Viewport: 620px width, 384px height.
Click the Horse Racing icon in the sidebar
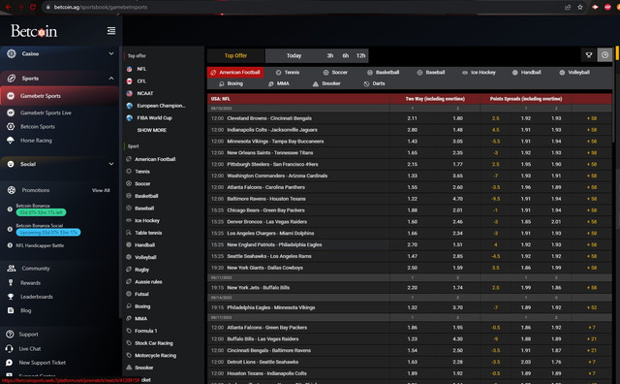click(x=11, y=141)
